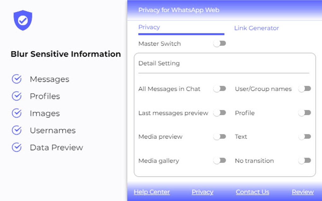Click the checkmark icon beside Data Preview
The width and height of the screenshot is (322, 201).
pos(17,147)
